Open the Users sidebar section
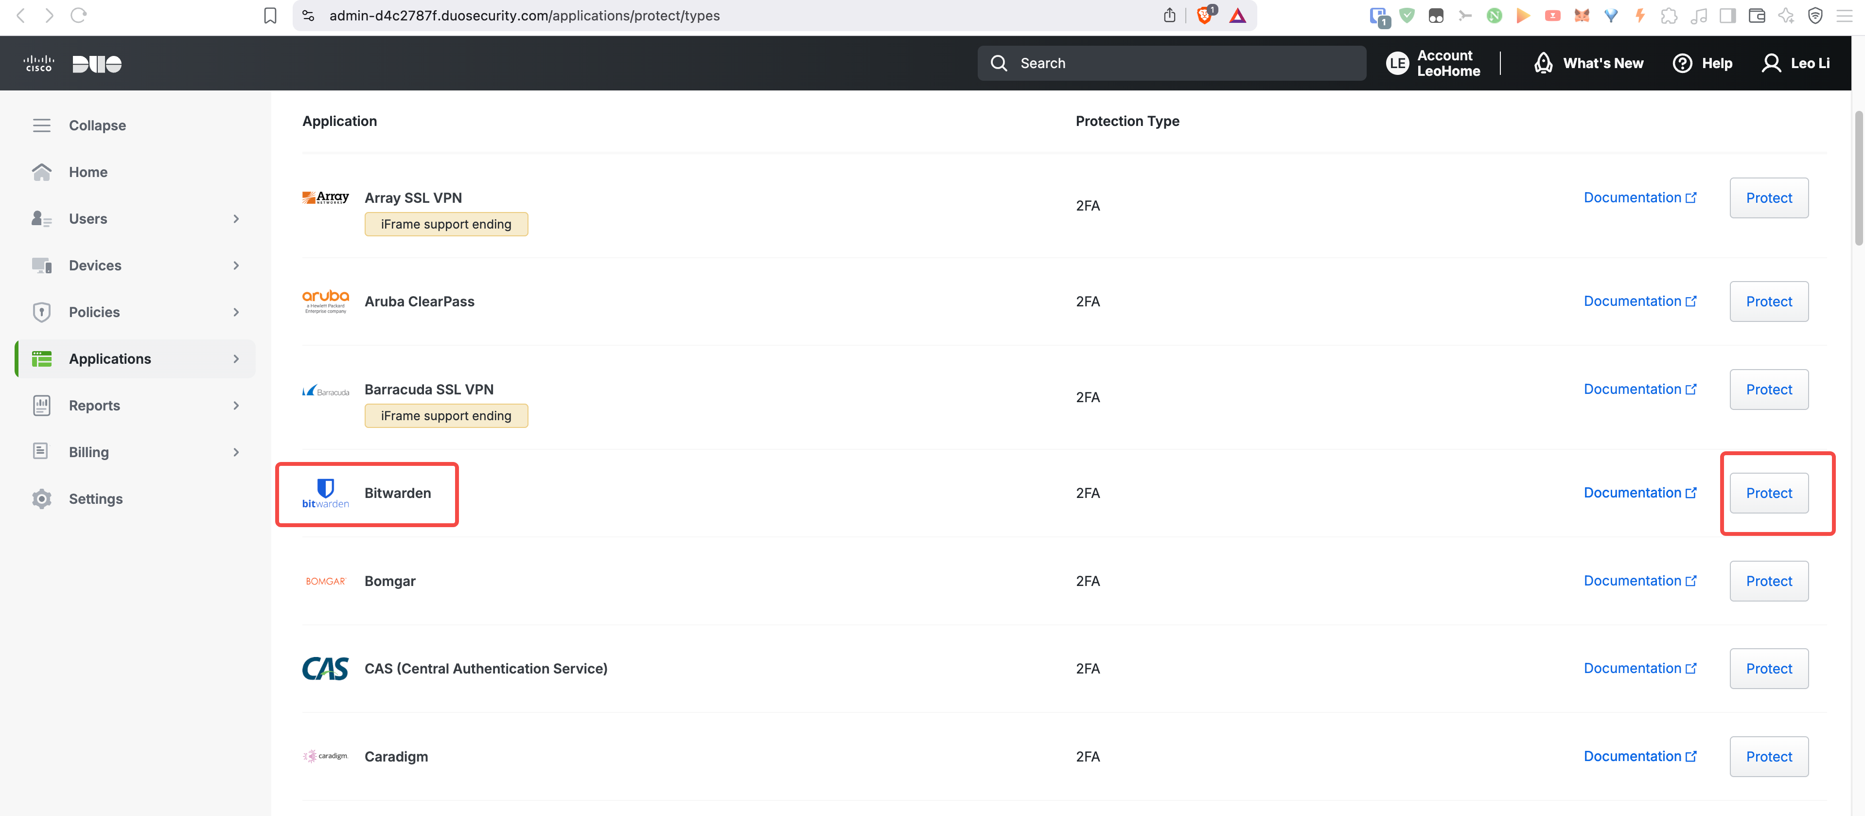Image resolution: width=1865 pixels, height=816 pixels. click(135, 219)
